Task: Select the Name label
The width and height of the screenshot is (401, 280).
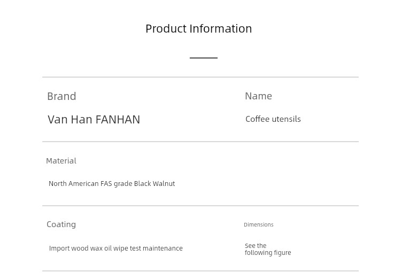Action: [258, 96]
